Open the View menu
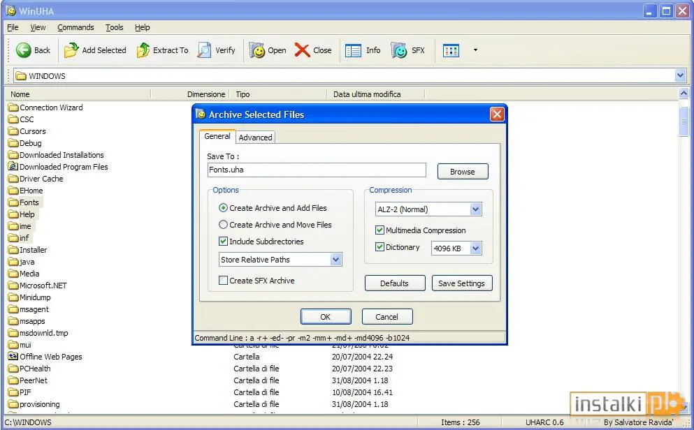 pyautogui.click(x=38, y=27)
